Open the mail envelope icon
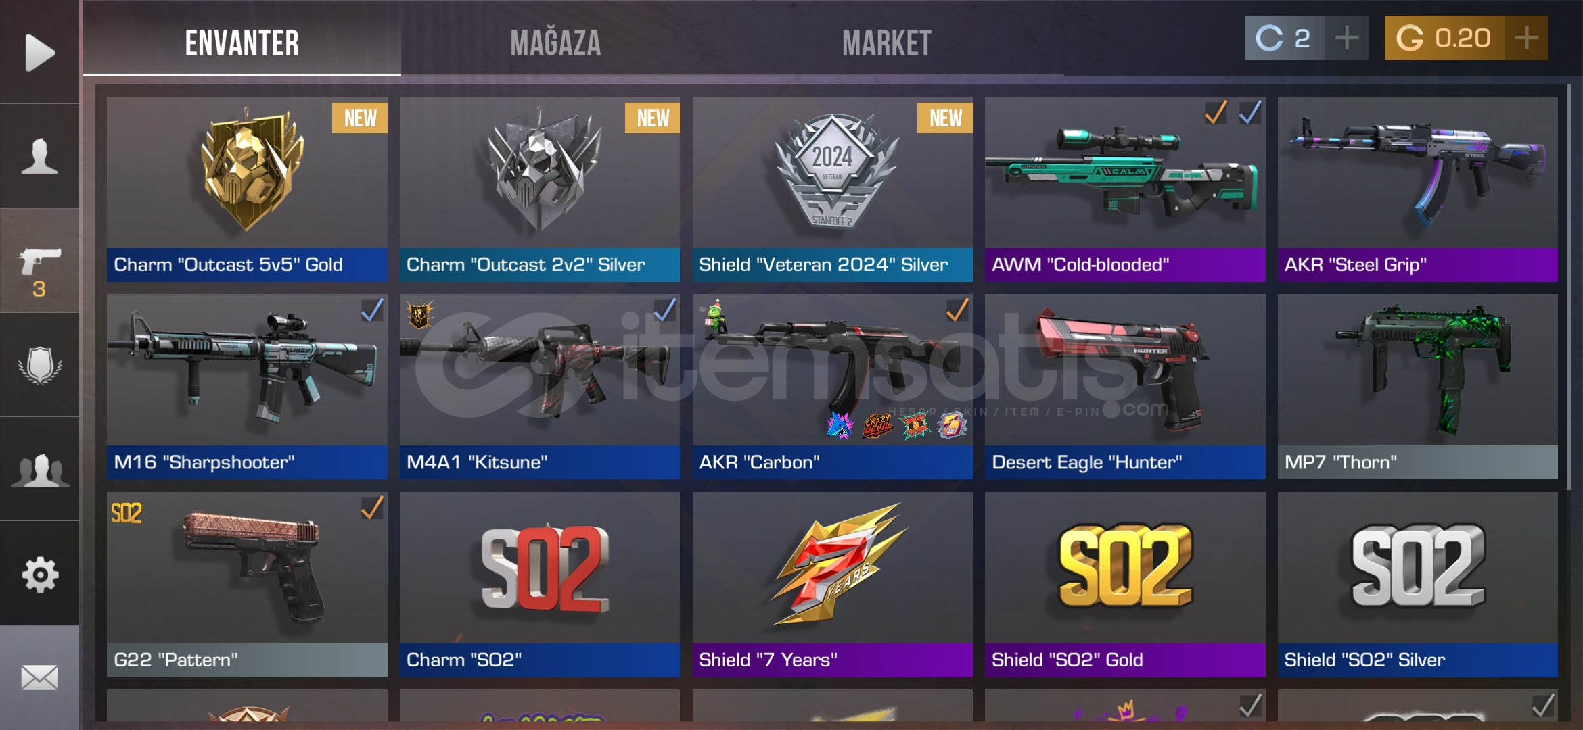This screenshot has width=1583, height=730. tap(39, 677)
